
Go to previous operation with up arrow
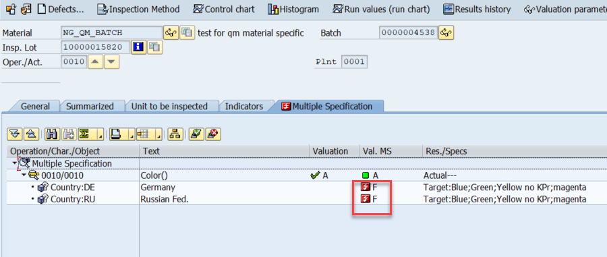point(96,61)
